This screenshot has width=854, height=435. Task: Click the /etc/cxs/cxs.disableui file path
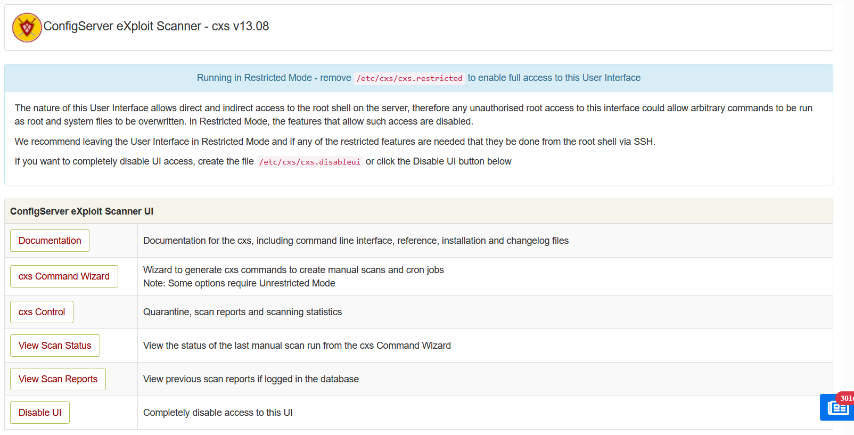tap(309, 162)
